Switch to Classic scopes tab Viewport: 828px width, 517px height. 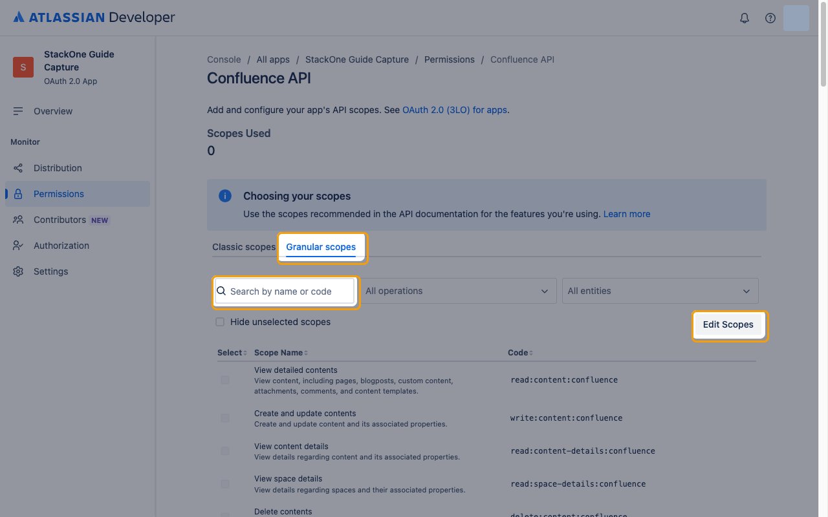pyautogui.click(x=244, y=247)
